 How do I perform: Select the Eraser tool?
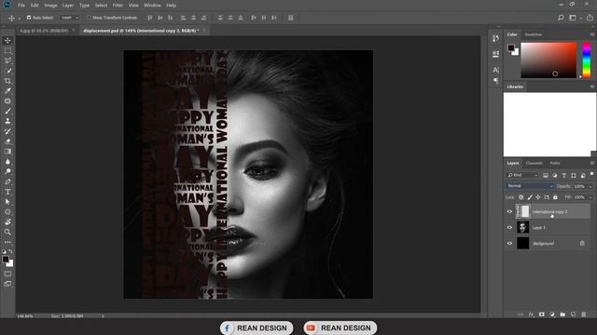(7, 141)
